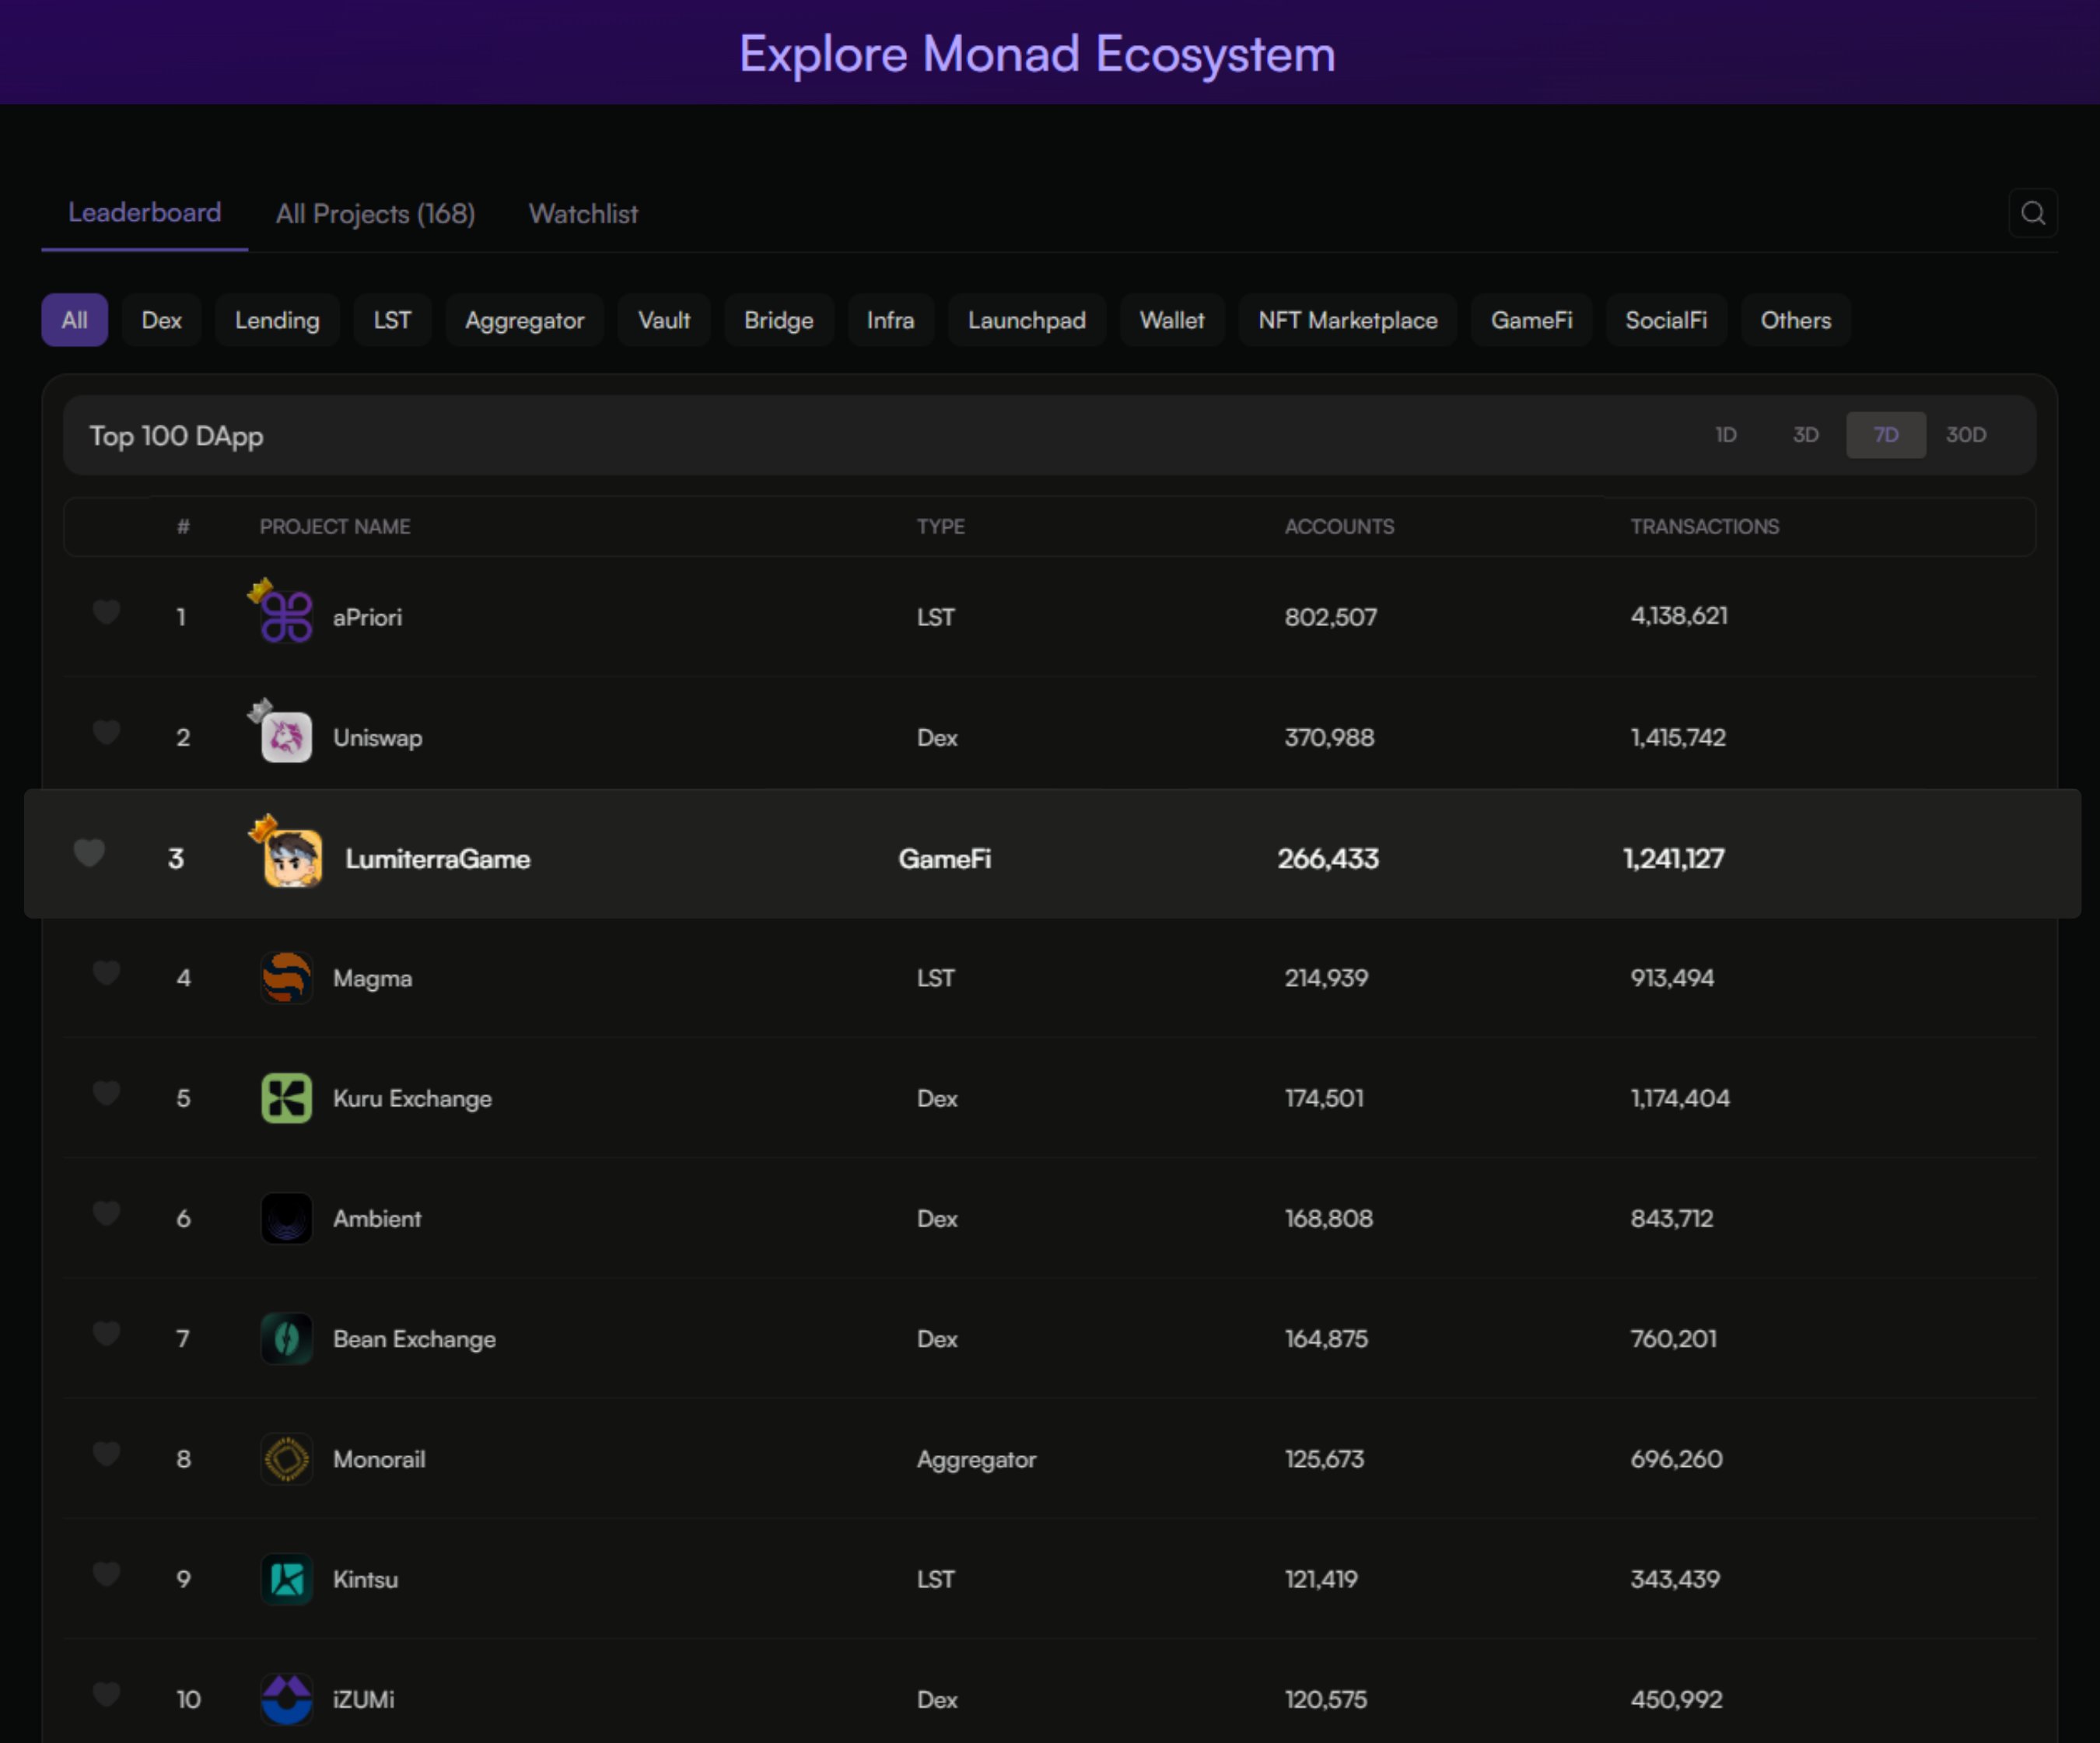Set time range to 3D
2100x1743 pixels.
(1805, 435)
